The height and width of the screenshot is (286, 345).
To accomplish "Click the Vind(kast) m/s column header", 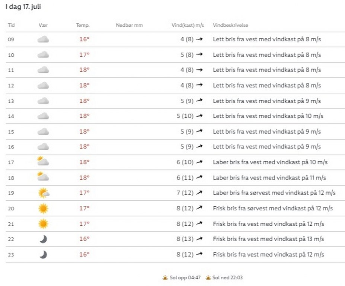I will point(188,25).
